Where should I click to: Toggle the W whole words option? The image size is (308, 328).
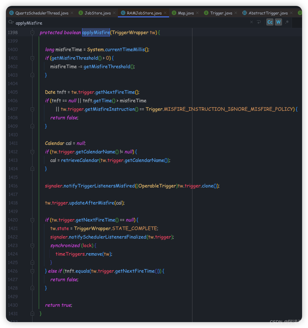[278, 23]
